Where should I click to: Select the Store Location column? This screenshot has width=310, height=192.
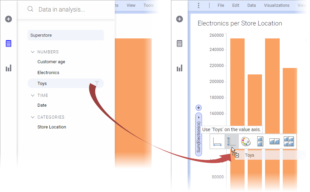tap(52, 127)
